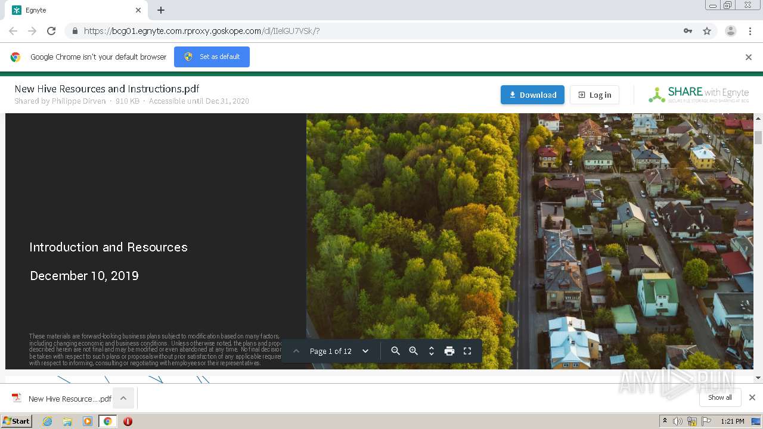Open Chrome three-dot menu
763x429 pixels.
pos(750,31)
